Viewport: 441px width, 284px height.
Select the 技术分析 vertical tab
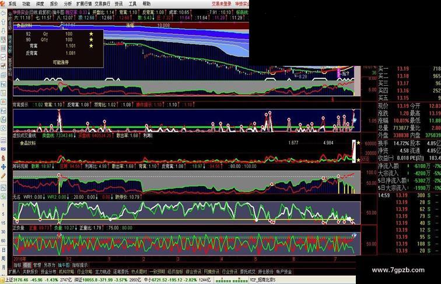click(10, 44)
